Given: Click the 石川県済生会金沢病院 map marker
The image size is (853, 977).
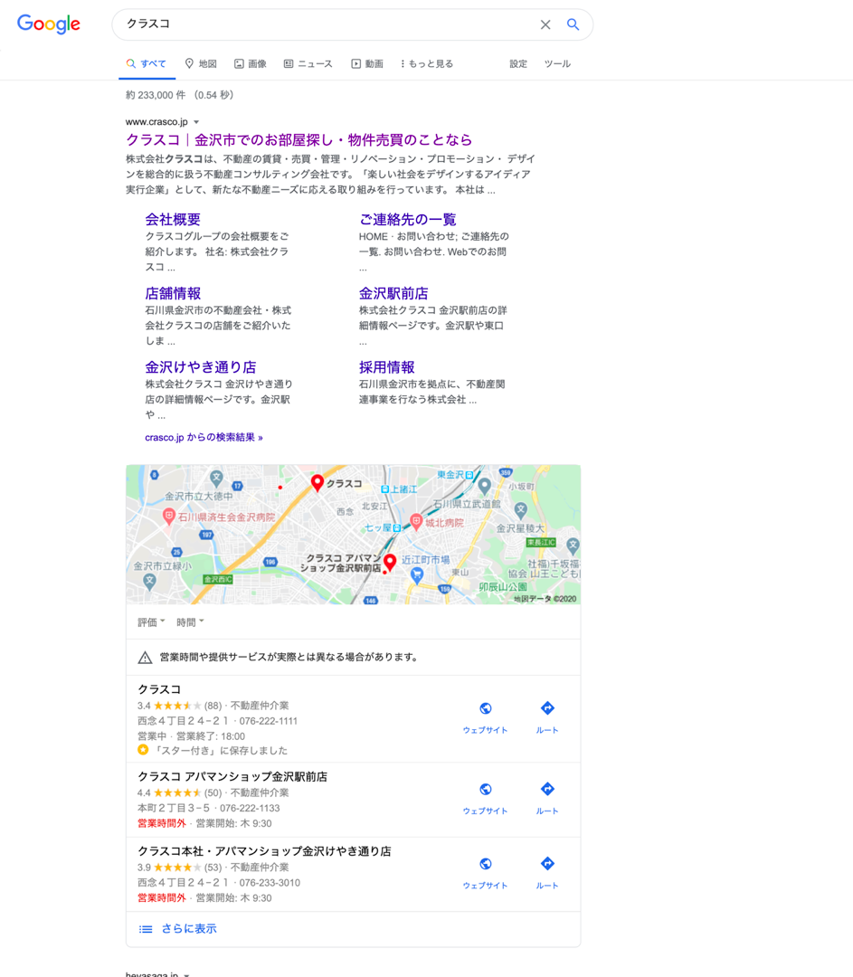Looking at the screenshot, I should point(168,516).
